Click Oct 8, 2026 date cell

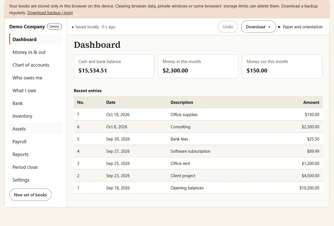[x=117, y=127]
